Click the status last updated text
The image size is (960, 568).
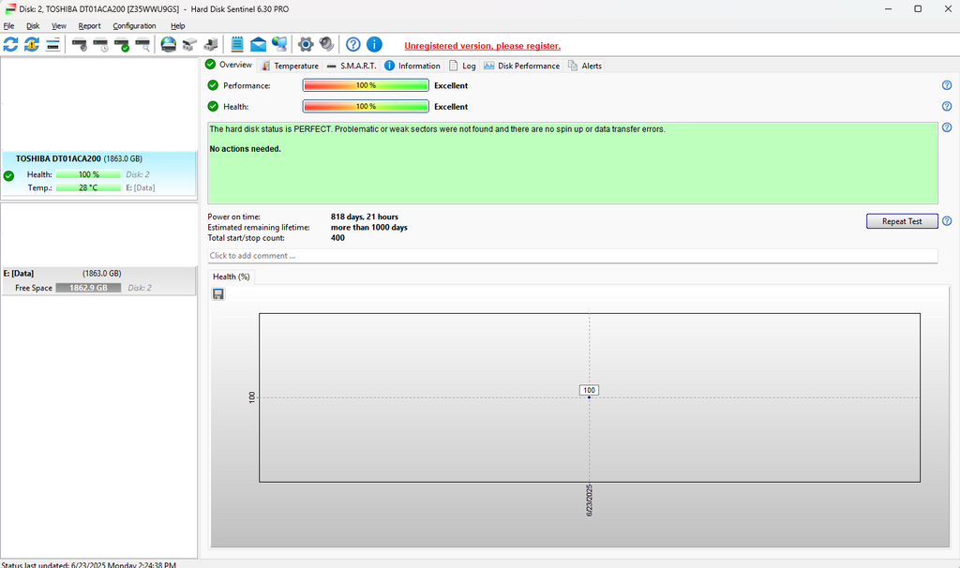pos(89,564)
